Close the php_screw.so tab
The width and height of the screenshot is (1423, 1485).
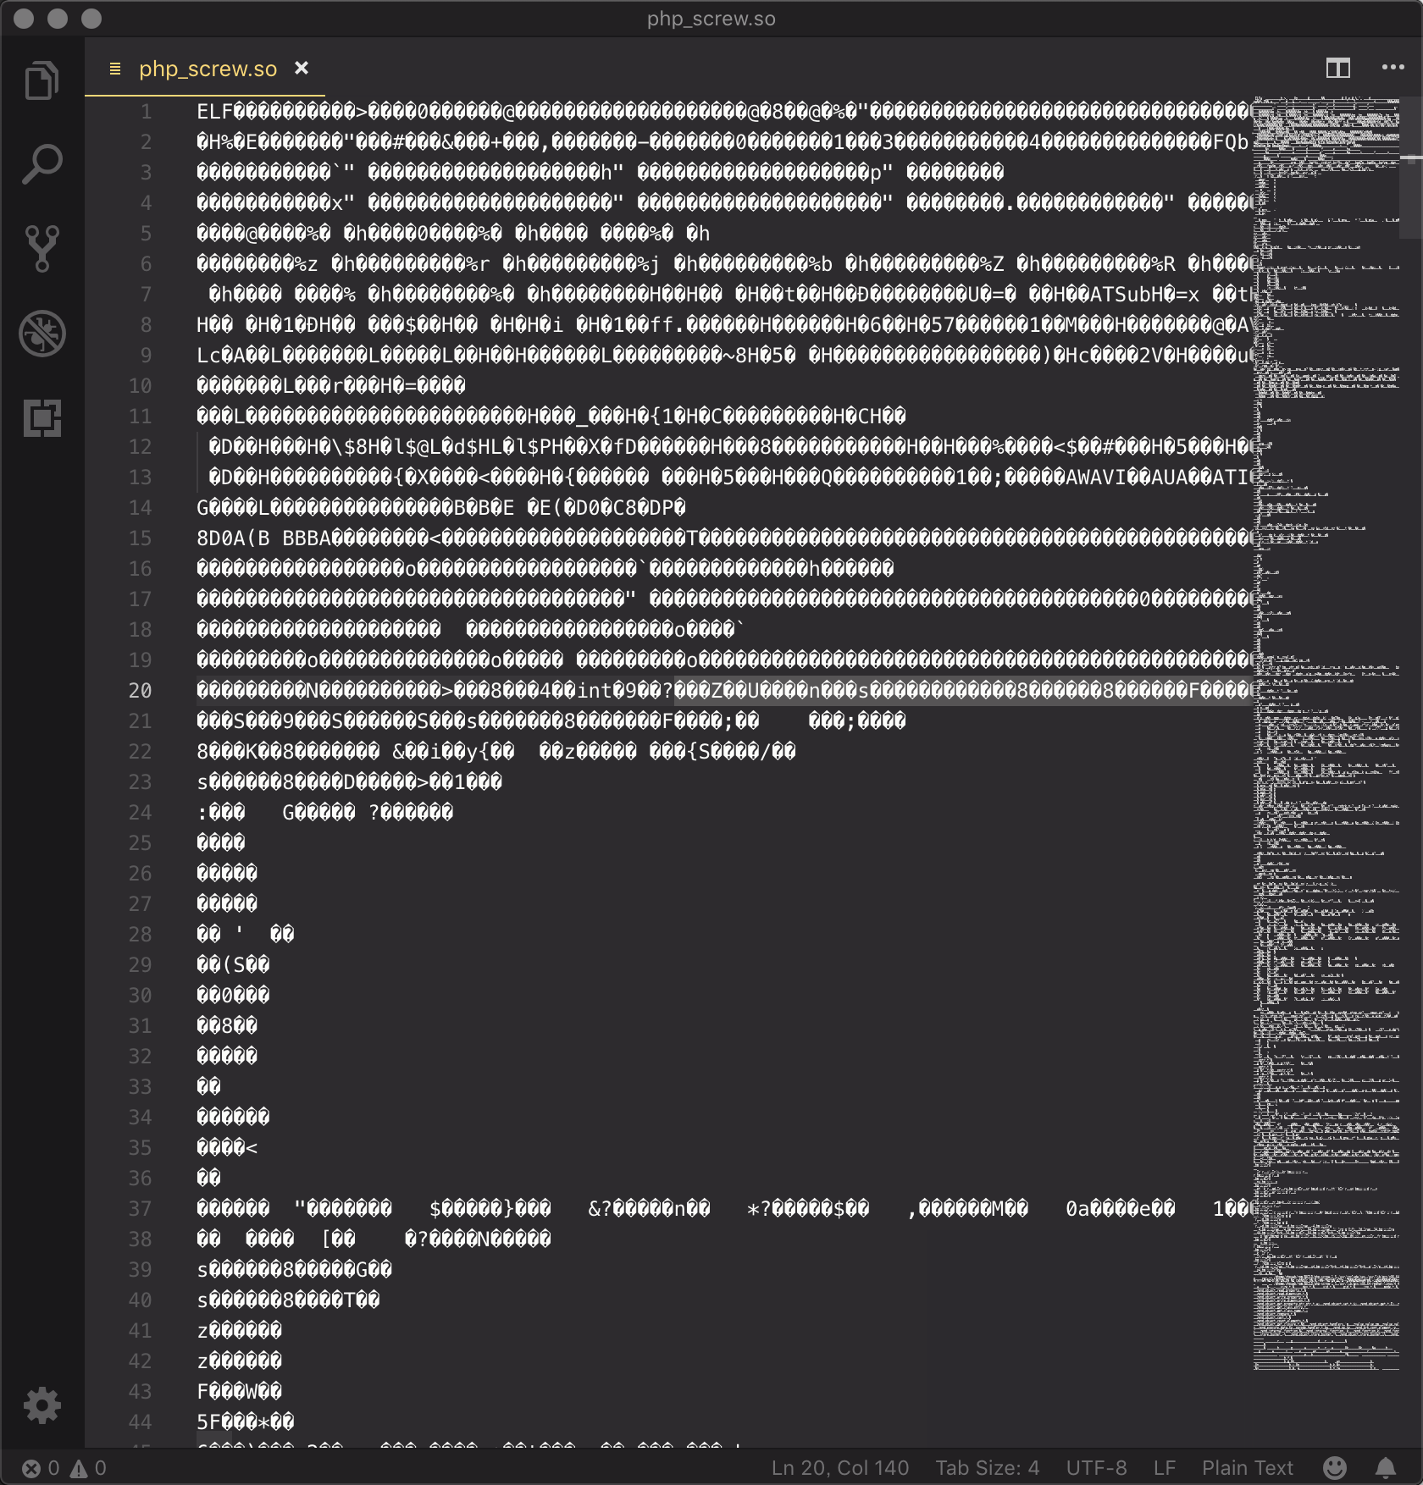(302, 69)
